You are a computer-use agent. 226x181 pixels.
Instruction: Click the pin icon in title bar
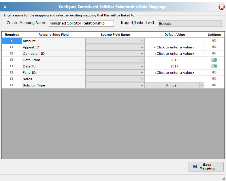tap(5, 7)
